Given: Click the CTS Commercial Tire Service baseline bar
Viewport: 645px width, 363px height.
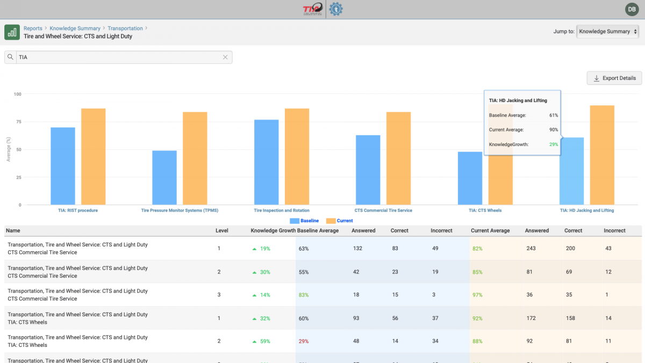Looking at the screenshot, I should pos(368,170).
